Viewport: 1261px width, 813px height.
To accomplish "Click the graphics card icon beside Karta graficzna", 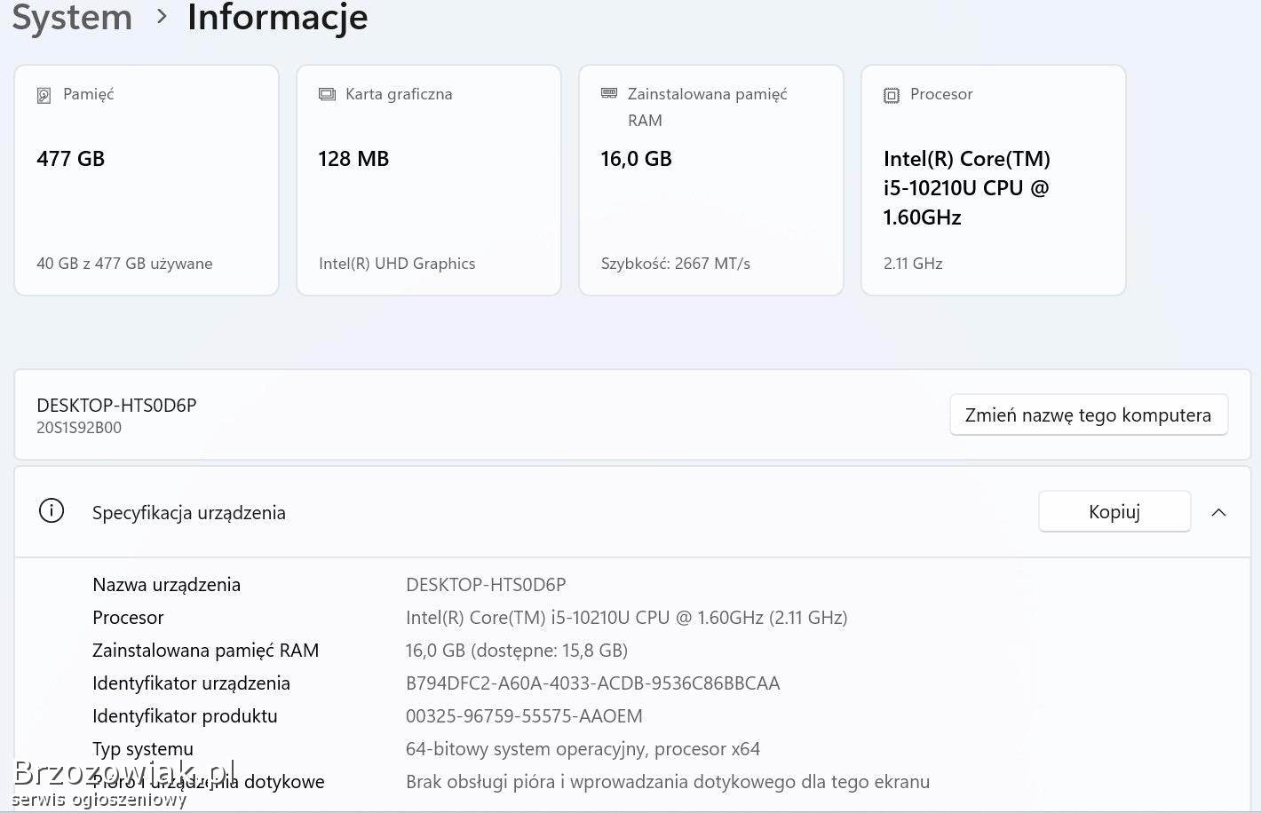I will click(327, 94).
